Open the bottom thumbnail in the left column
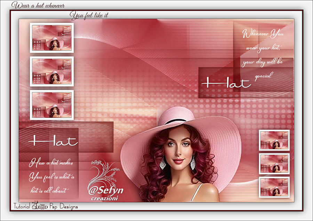Viewport: 313px width, 221px height. click(x=52, y=105)
